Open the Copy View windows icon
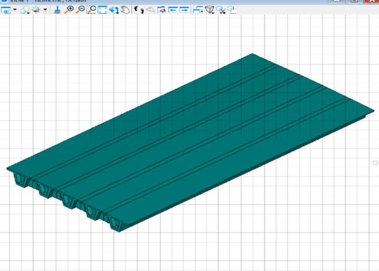 point(198,10)
